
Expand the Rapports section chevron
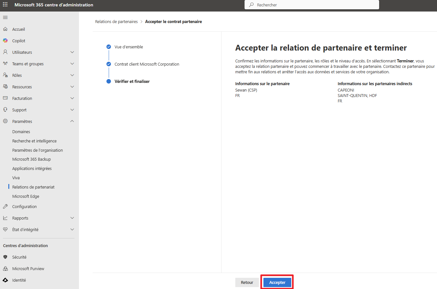72,218
